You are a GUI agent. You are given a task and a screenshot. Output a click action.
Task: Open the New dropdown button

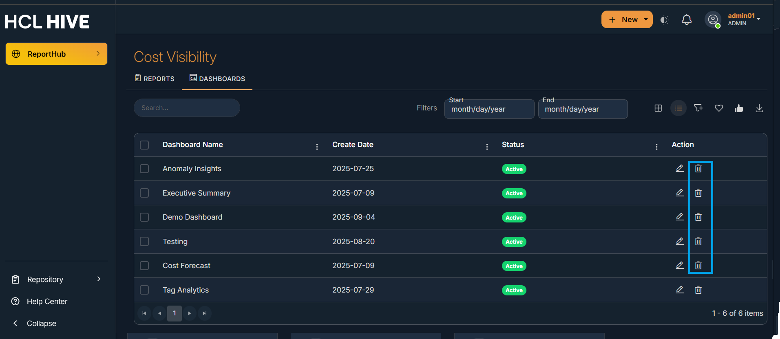(x=627, y=20)
